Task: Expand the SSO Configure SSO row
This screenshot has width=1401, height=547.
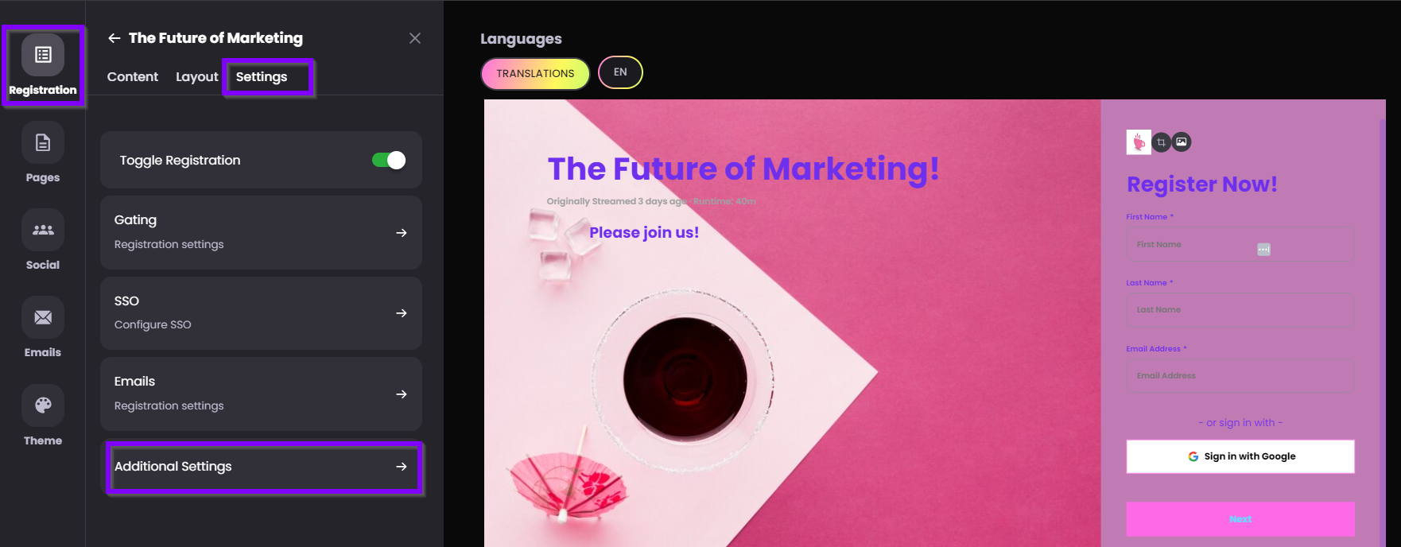Action: (x=261, y=313)
